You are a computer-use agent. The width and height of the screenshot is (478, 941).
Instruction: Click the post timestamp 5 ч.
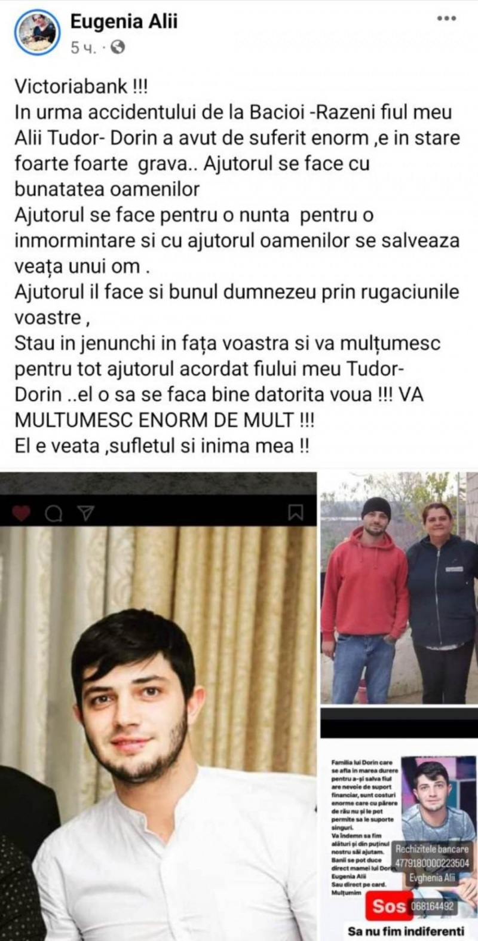tap(83, 48)
